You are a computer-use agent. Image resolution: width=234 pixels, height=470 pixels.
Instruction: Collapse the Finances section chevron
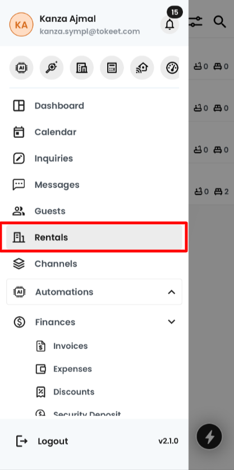[171, 322]
